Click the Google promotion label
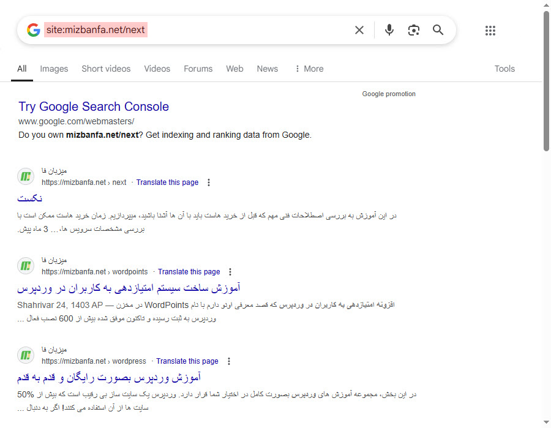 389,94
